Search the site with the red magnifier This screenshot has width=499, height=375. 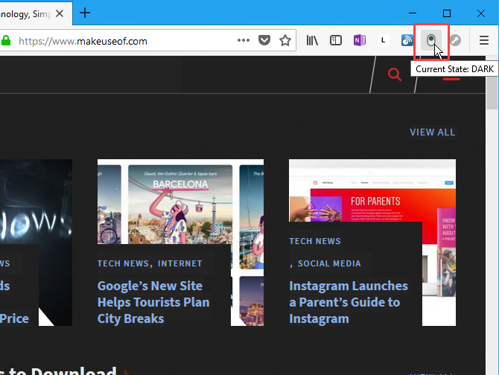tap(394, 74)
